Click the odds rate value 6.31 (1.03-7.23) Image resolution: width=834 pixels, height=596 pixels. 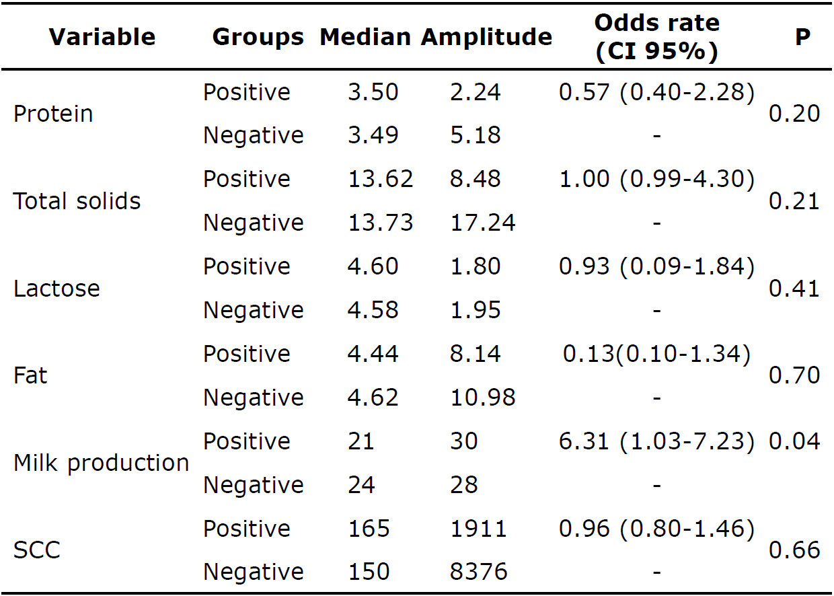coord(656,441)
